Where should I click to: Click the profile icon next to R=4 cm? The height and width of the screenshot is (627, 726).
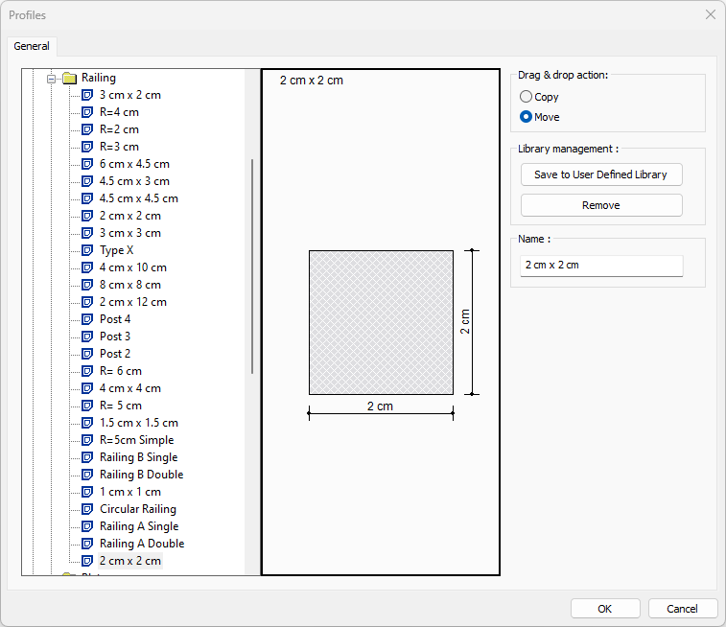(87, 112)
